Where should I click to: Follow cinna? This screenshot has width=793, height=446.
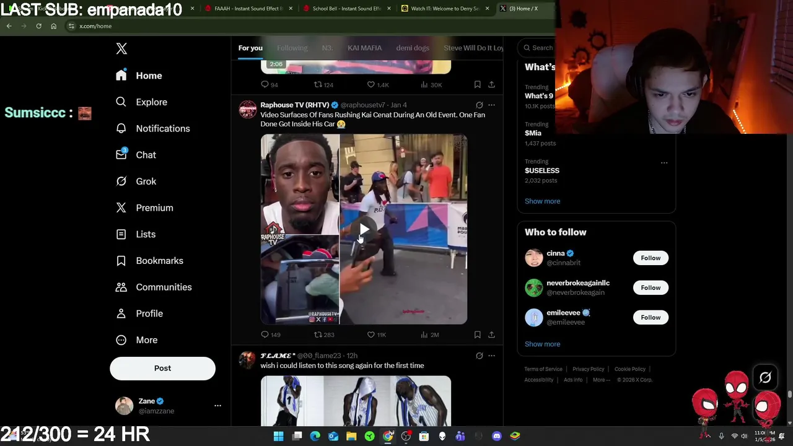click(651, 258)
